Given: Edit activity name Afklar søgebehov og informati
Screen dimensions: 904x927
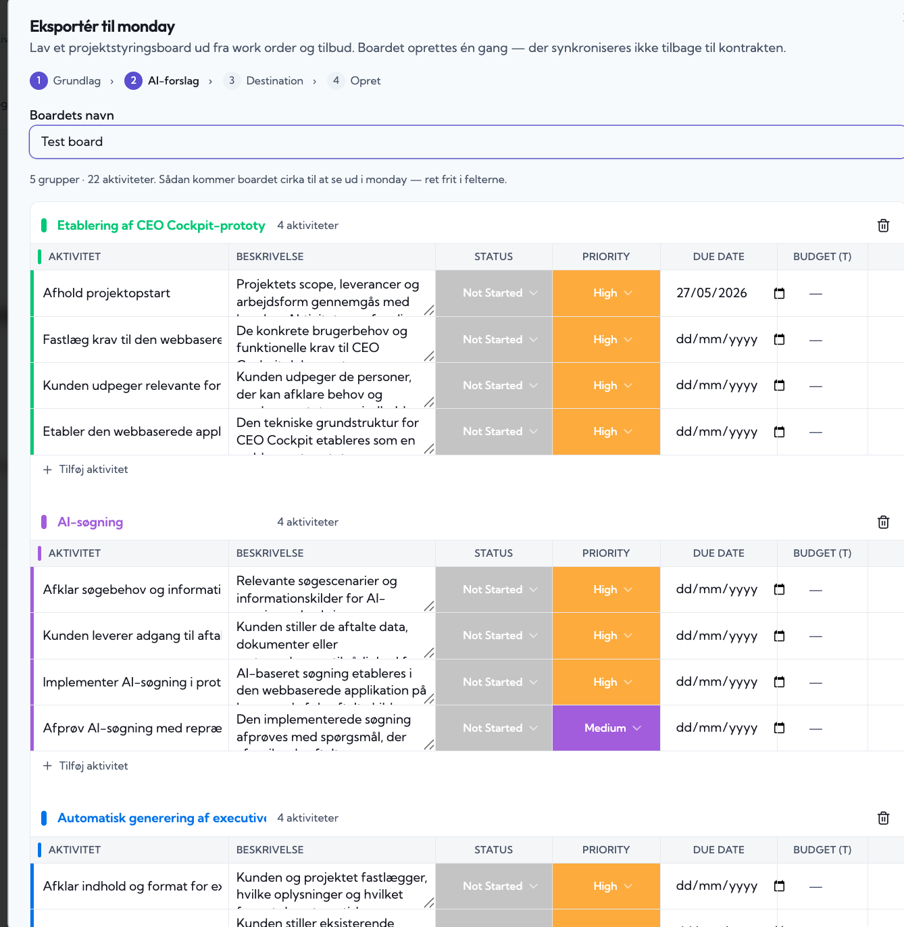Looking at the screenshot, I should point(132,590).
